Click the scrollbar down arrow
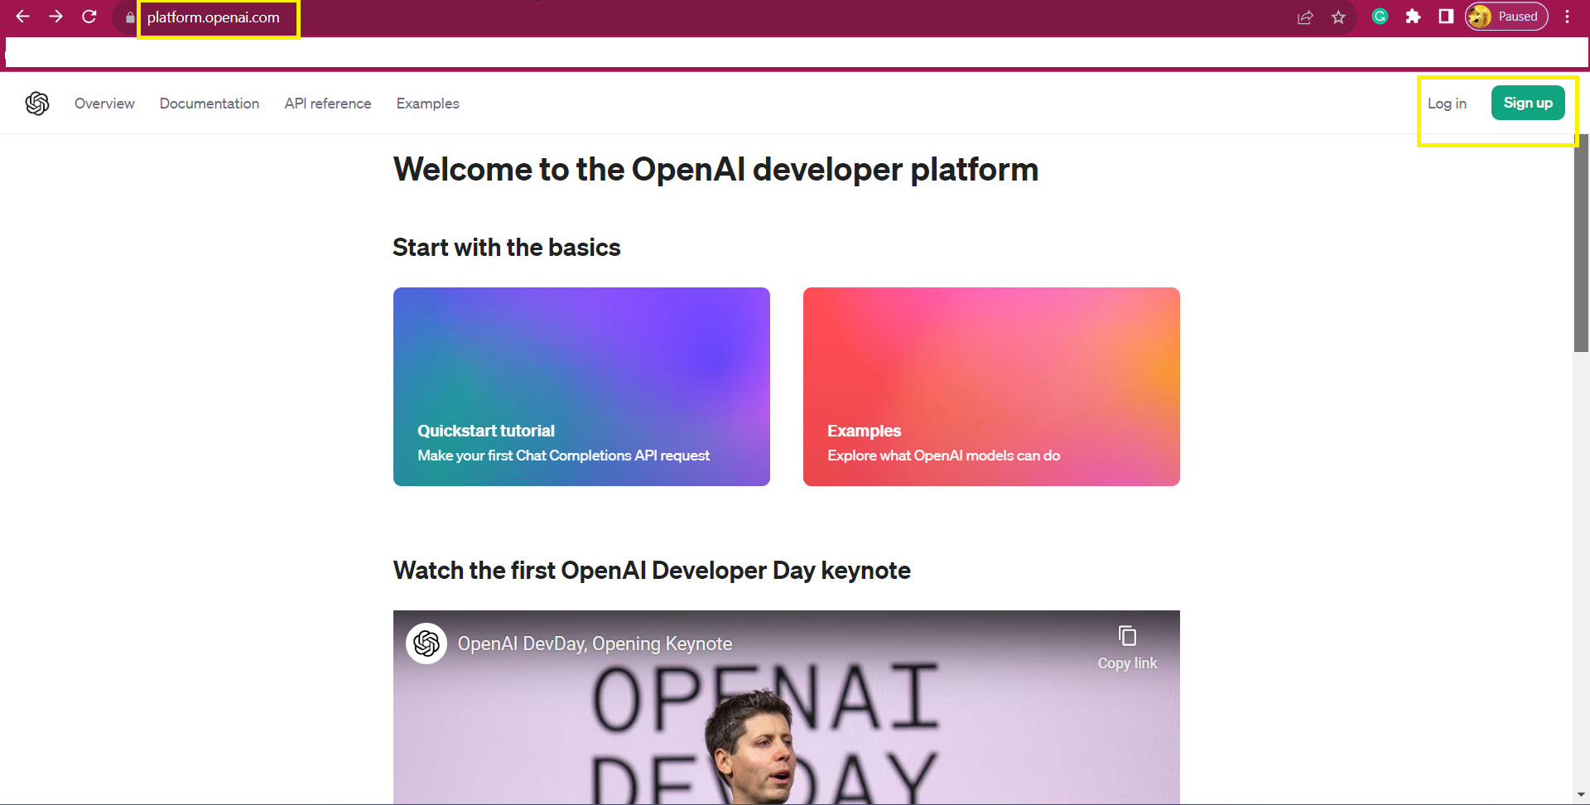Screen dimensions: 1590x805 (1581, 795)
